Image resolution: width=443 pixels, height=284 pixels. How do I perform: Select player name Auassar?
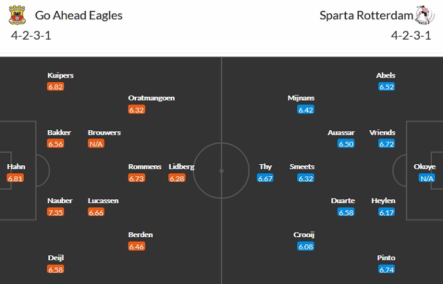[341, 133]
